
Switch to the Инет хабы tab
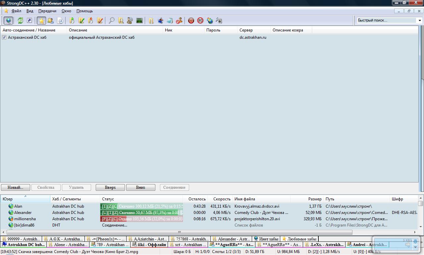pyautogui.click(x=266, y=239)
